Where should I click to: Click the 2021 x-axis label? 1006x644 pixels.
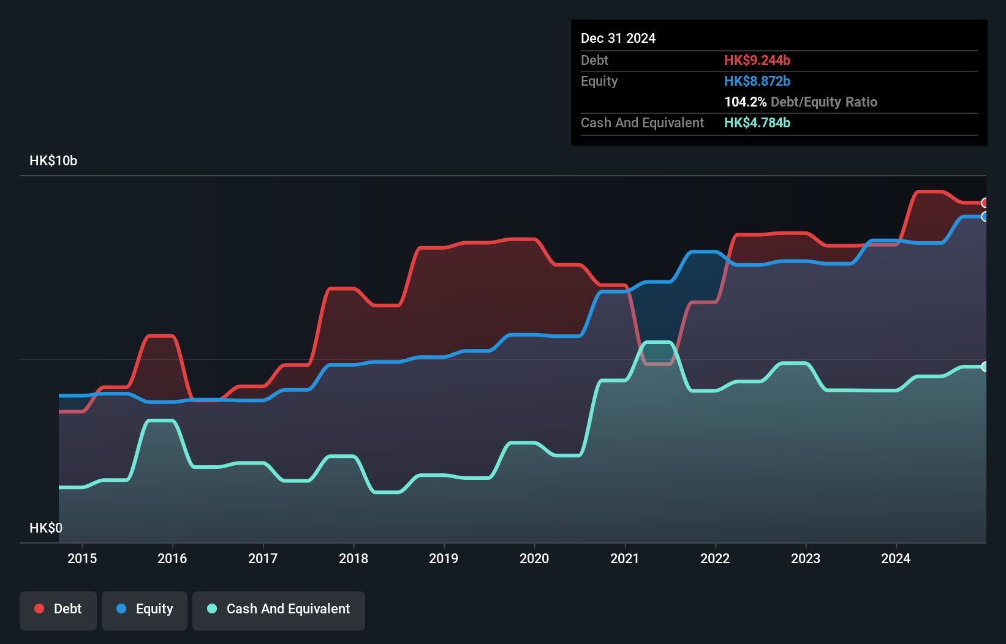tap(625, 558)
